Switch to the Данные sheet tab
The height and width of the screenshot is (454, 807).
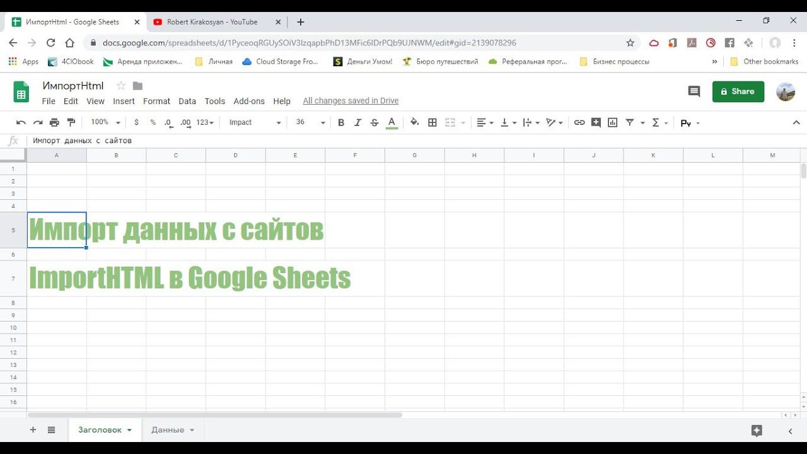click(173, 430)
